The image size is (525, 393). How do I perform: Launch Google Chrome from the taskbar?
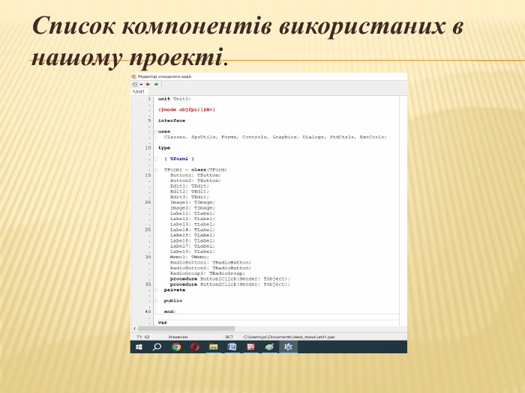(176, 347)
